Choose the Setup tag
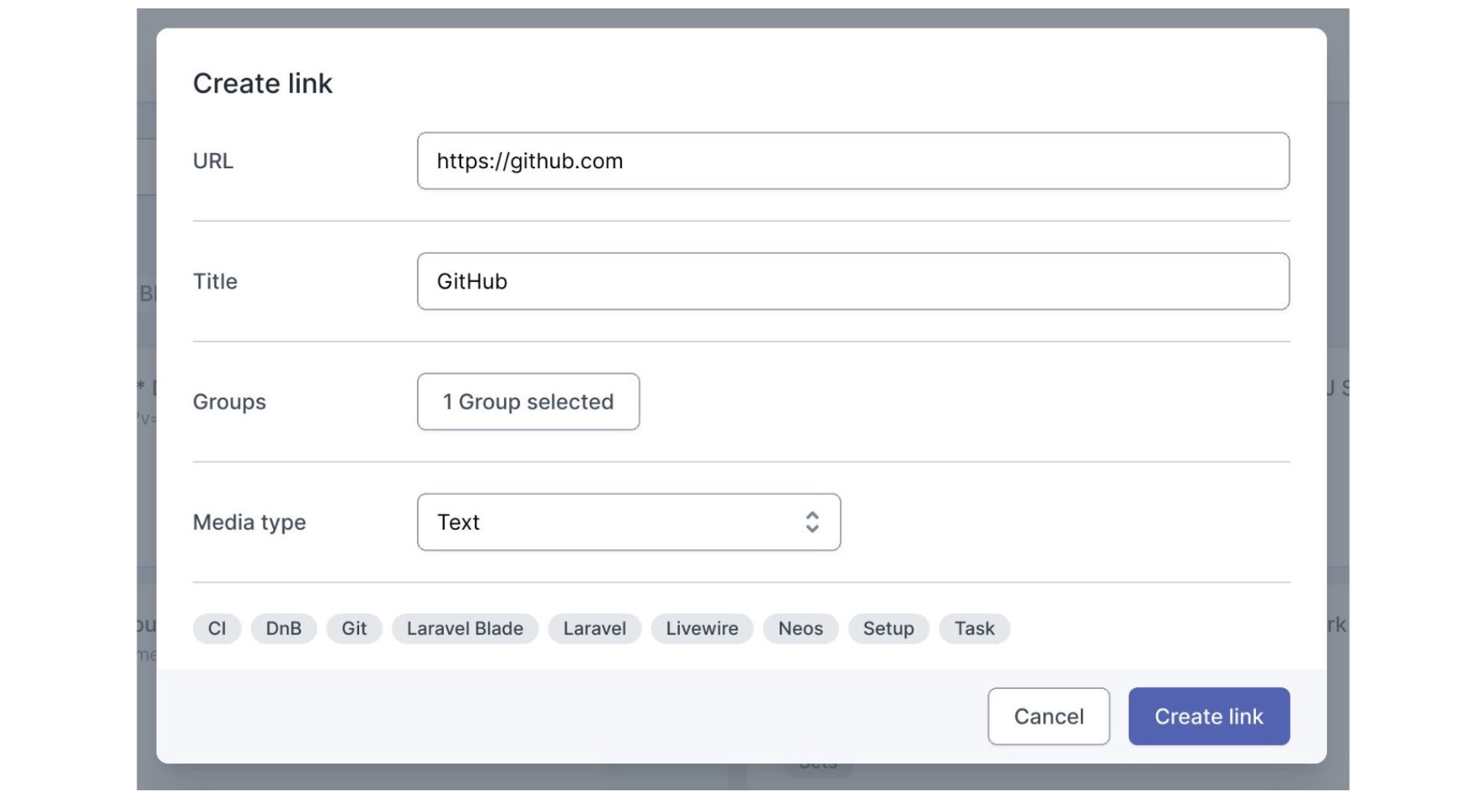Viewport: 1482px width, 797px height. [888, 629]
